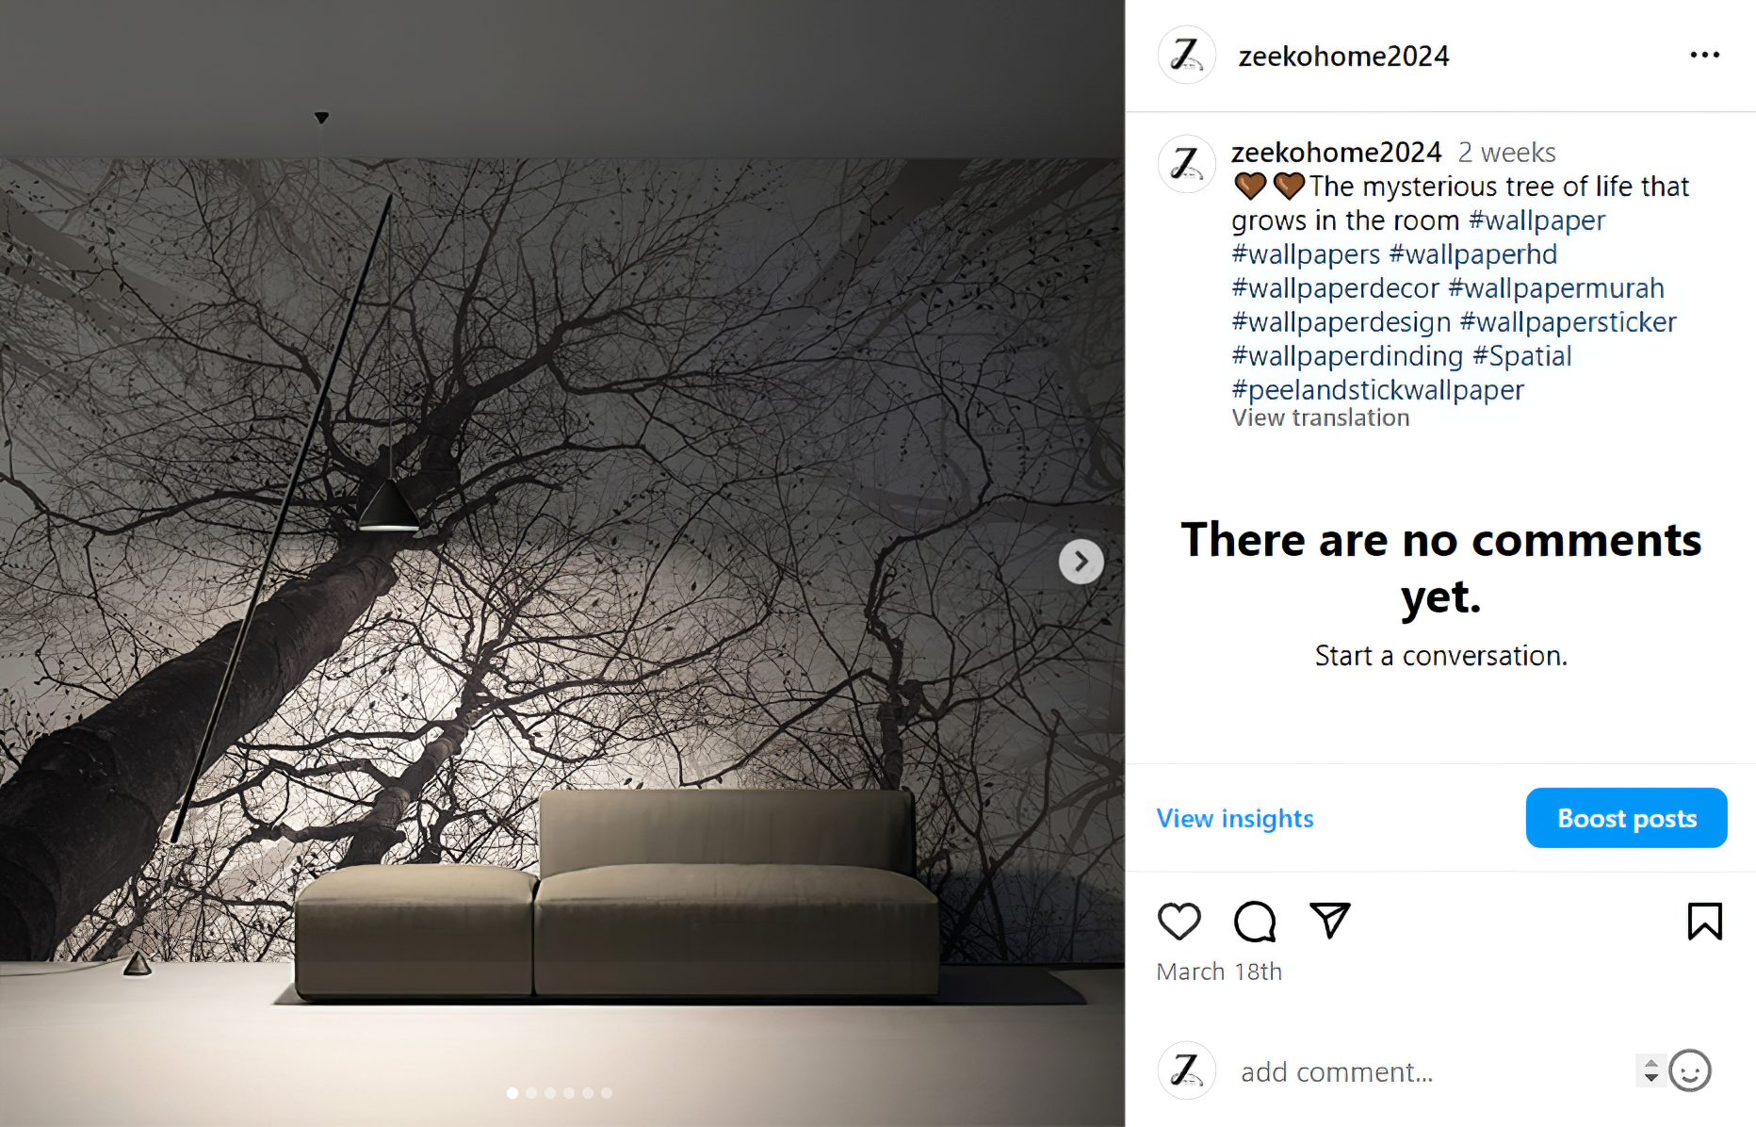
Task: Click the zeekohome2024 username in header
Action: click(x=1343, y=57)
